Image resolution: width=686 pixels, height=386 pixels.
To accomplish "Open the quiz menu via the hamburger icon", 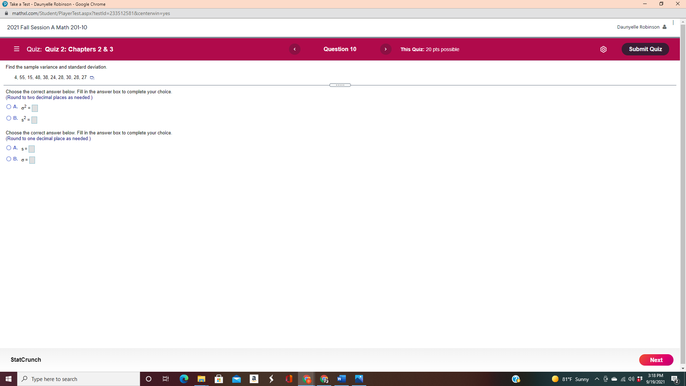I will (16, 49).
